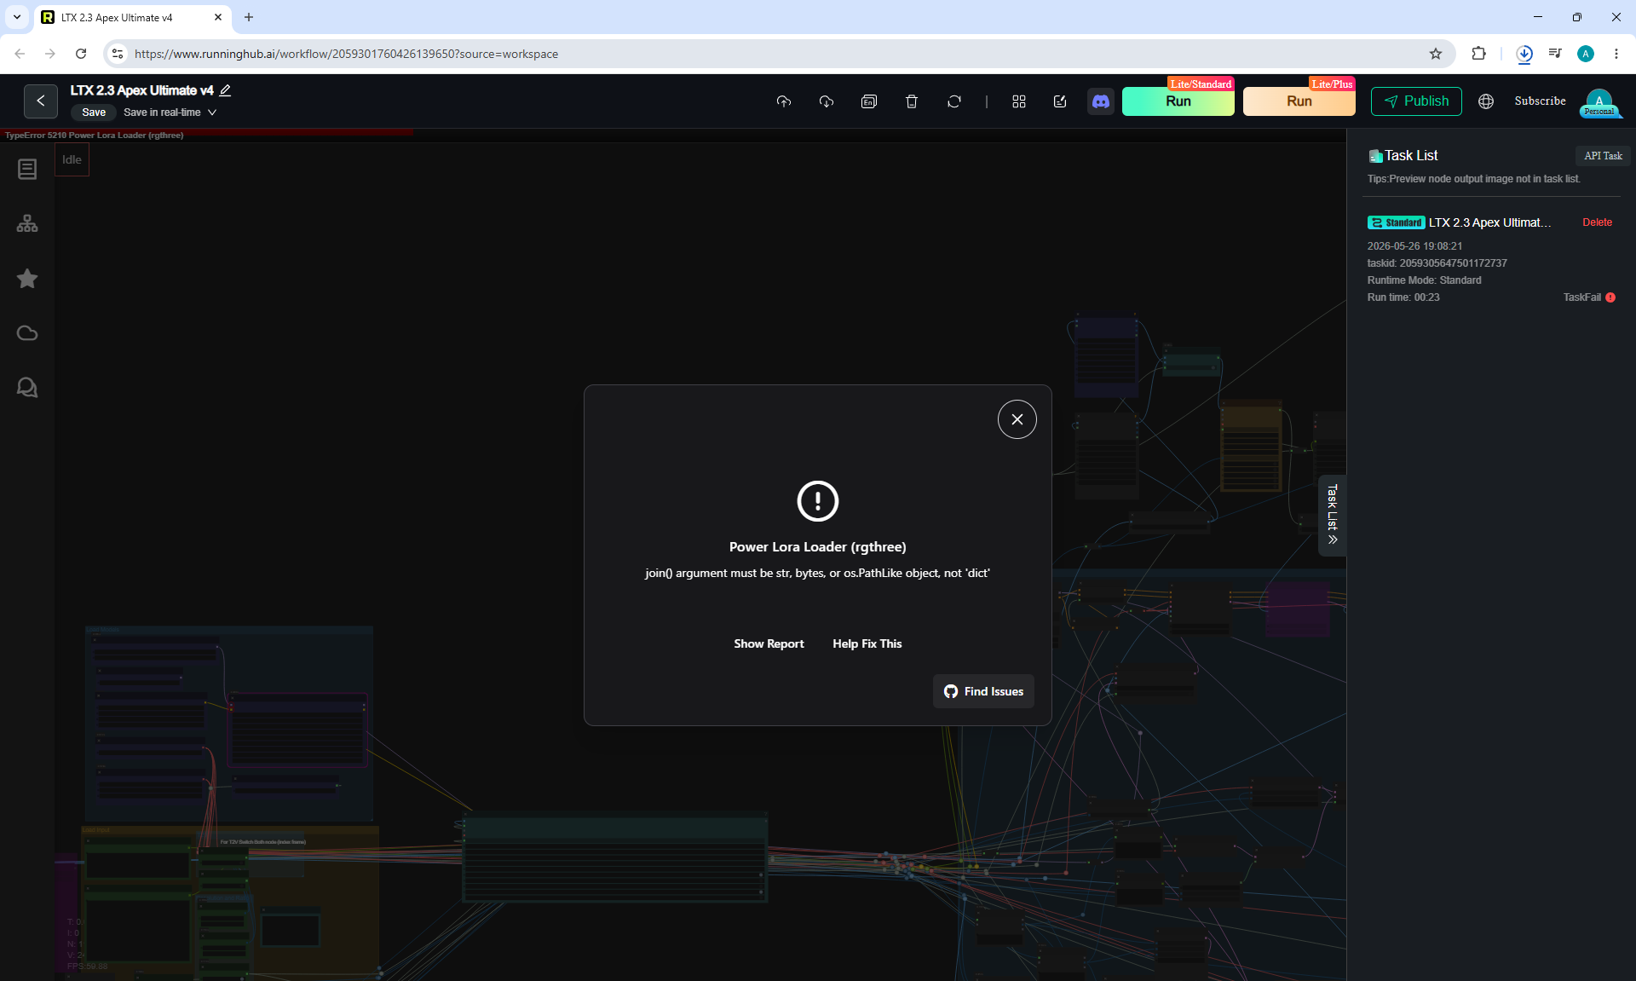Screen dimensions: 1636x981
Task: Collapse the Task List side panel tab
Action: pyautogui.click(x=1333, y=515)
